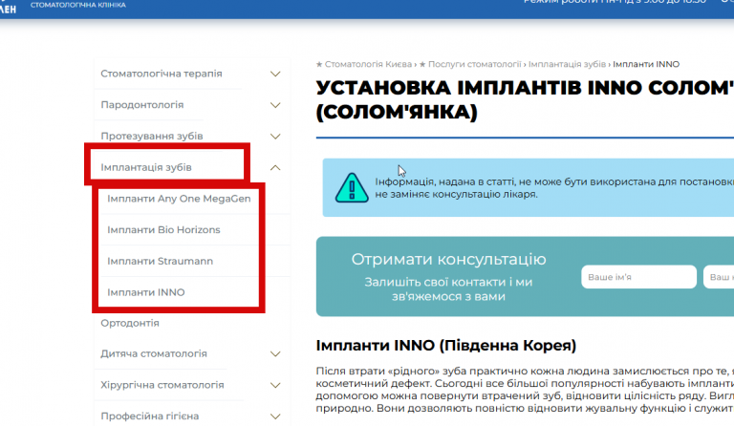Click the warning triangle icon
The height and width of the screenshot is (426, 734).
pyautogui.click(x=352, y=187)
